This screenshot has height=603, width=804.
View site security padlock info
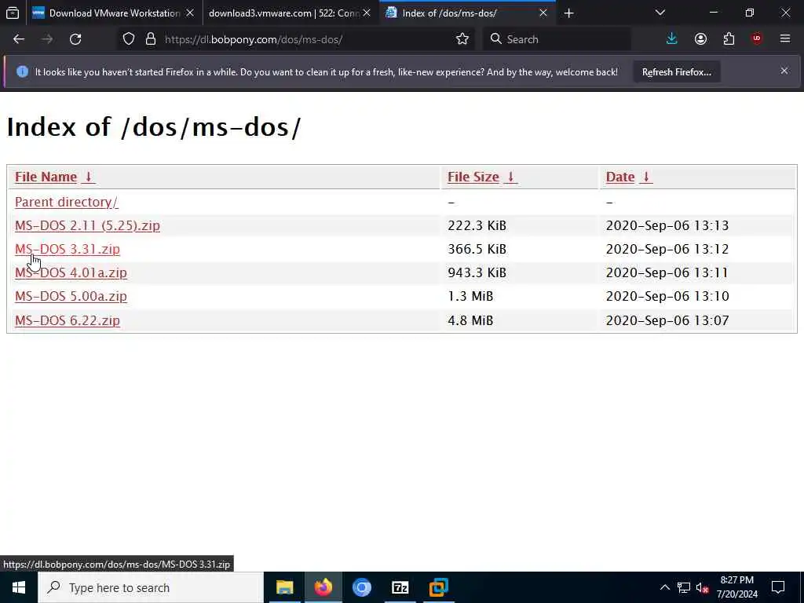click(x=150, y=39)
